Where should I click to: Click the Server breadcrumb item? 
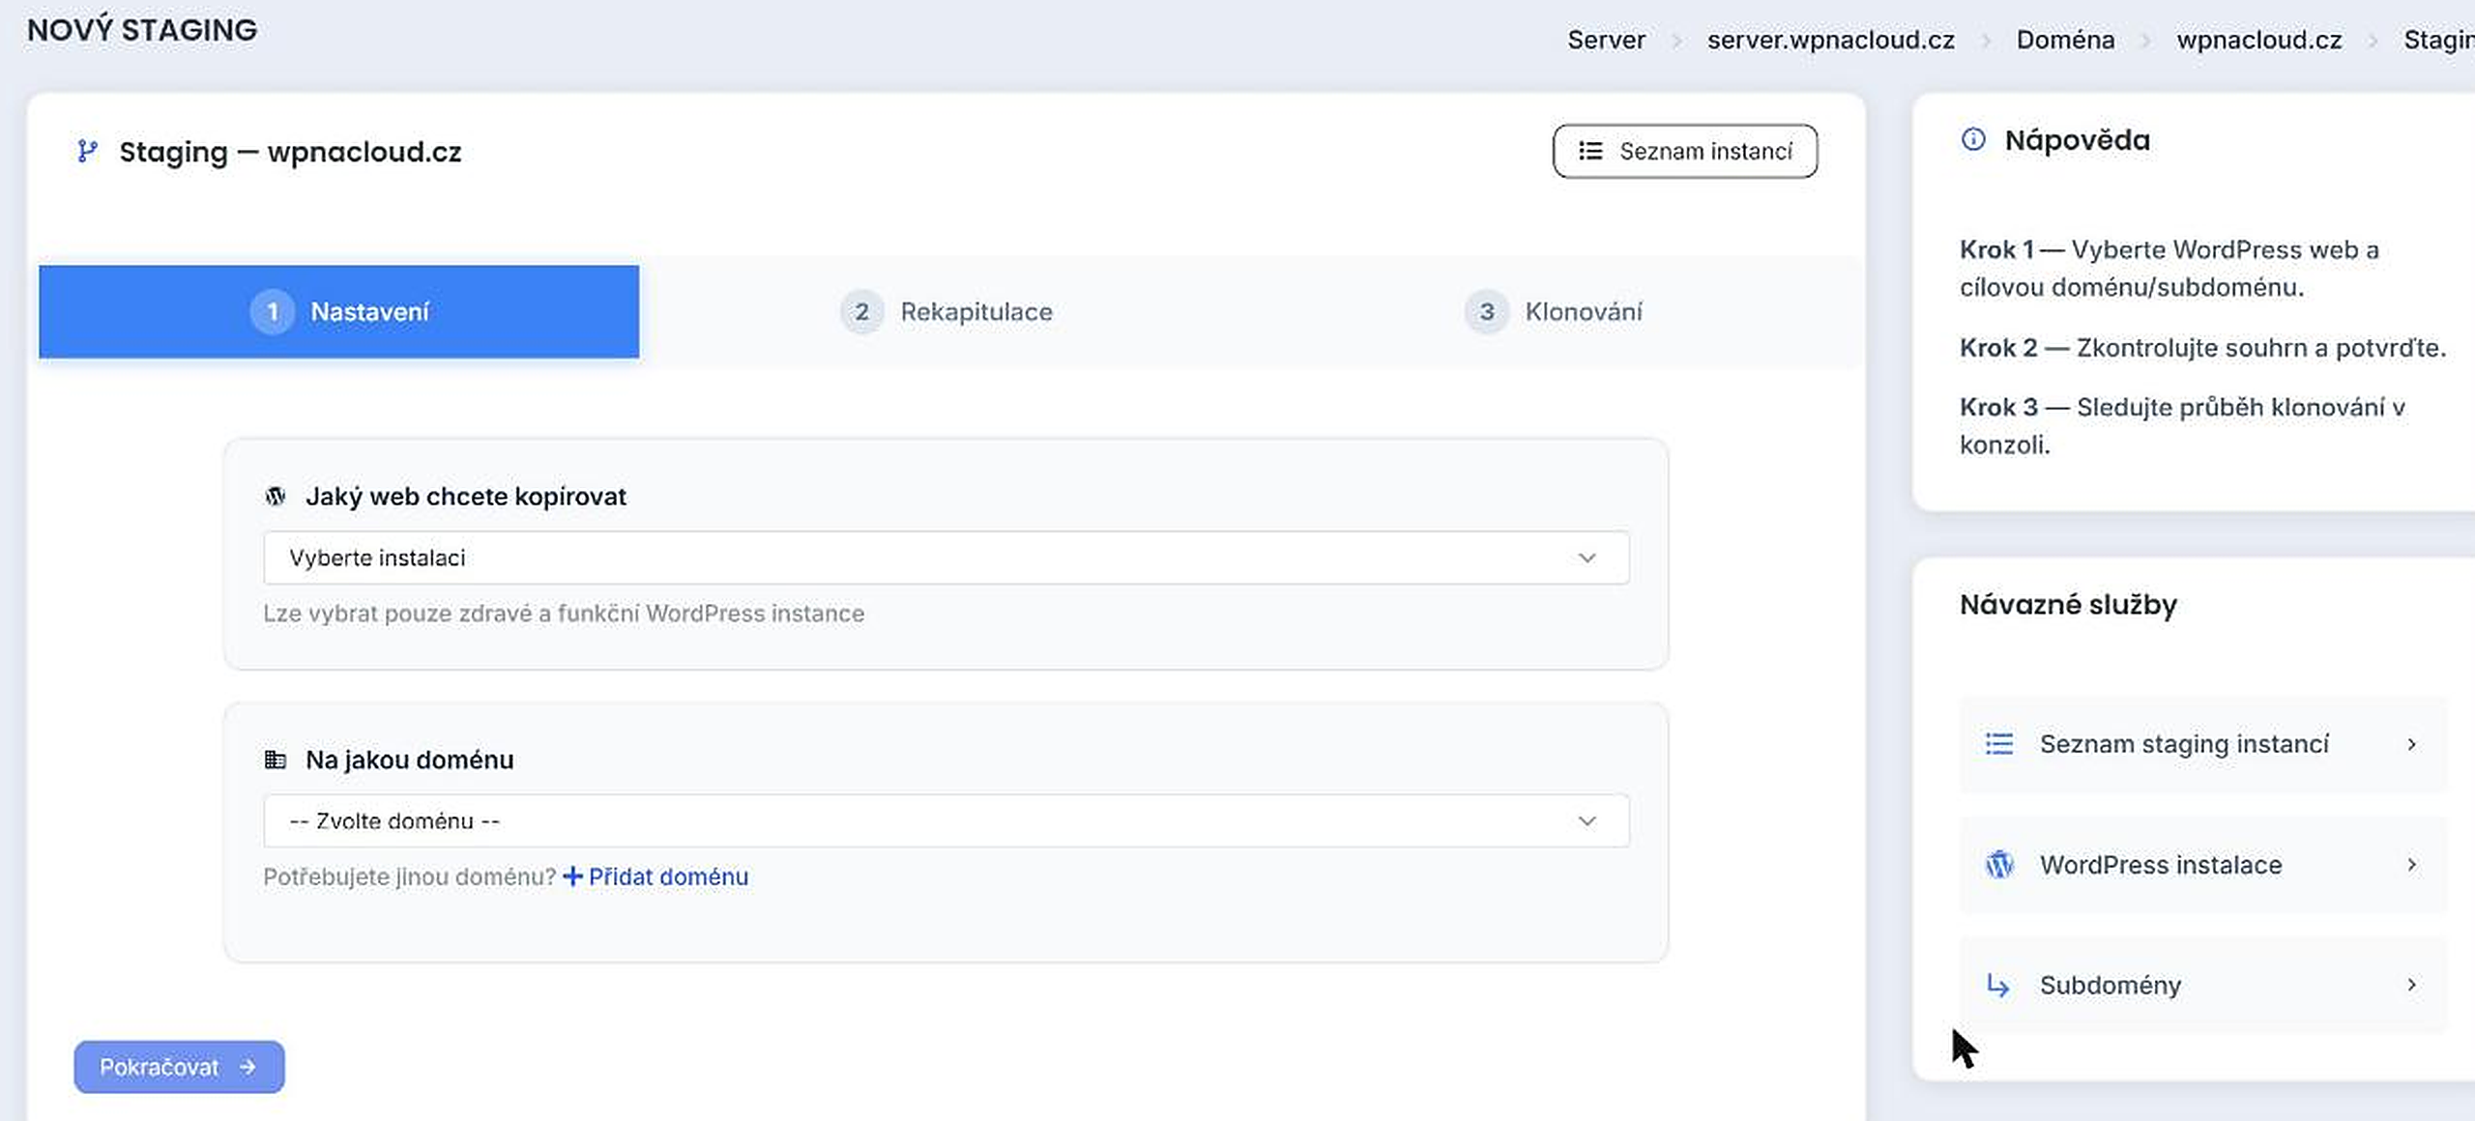coord(1606,40)
